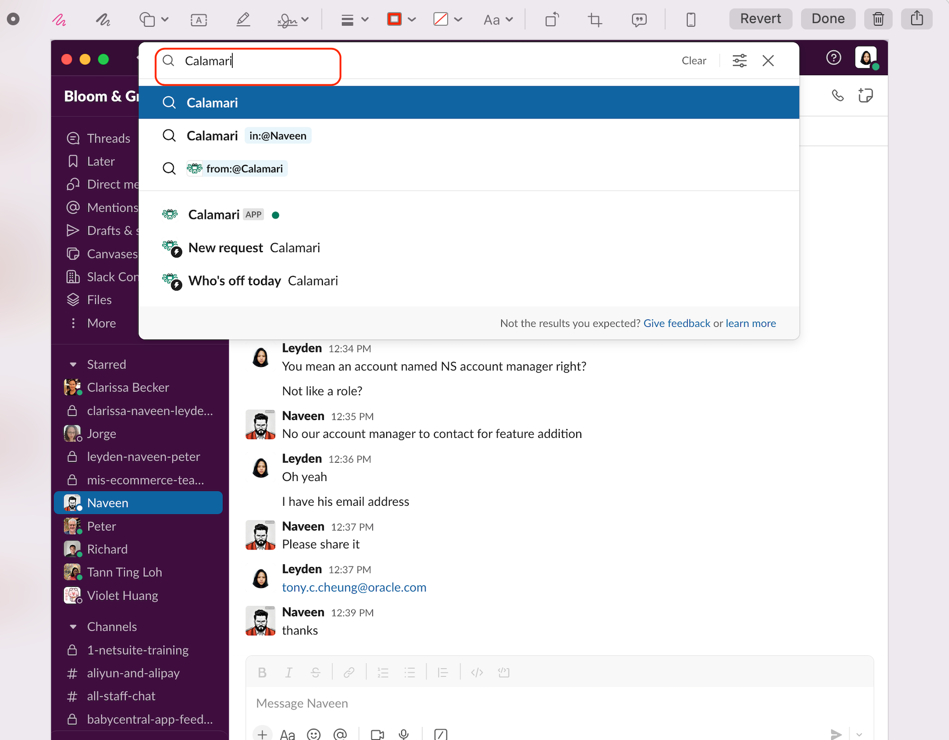The height and width of the screenshot is (740, 949).
Task: Click Clear in the search bar
Action: point(694,61)
